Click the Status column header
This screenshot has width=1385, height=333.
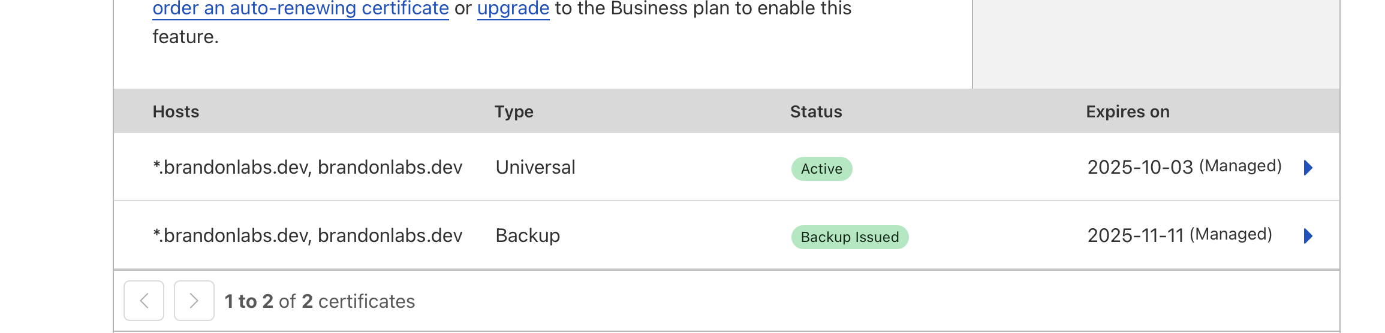point(816,112)
